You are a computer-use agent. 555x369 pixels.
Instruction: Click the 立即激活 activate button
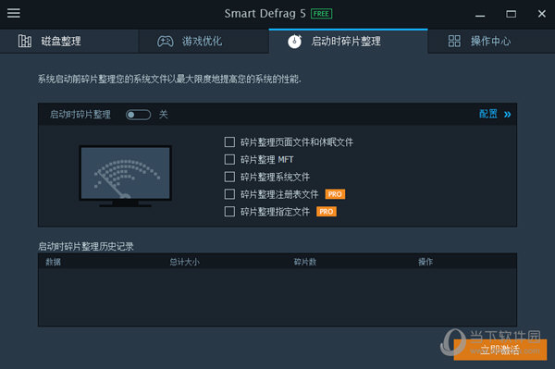pos(500,350)
